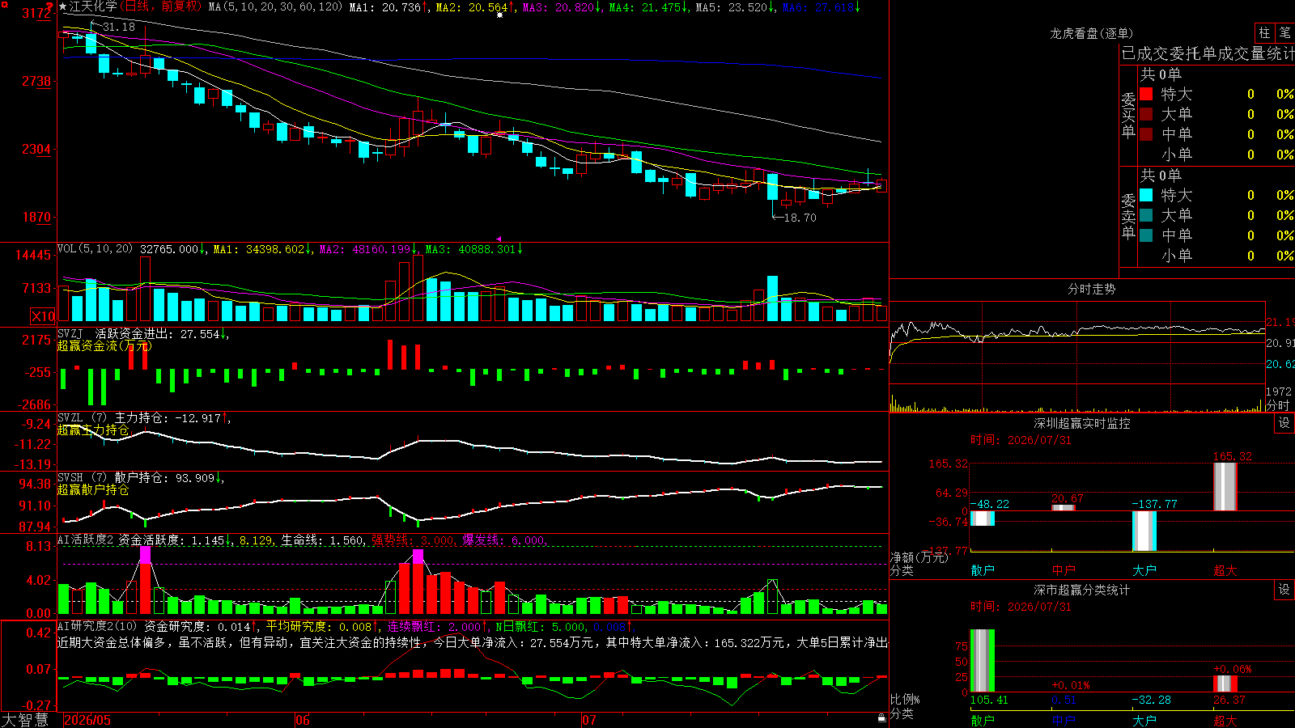Click the 大户 -137.77 bar in 深圳超赢实时监控

point(1144,531)
